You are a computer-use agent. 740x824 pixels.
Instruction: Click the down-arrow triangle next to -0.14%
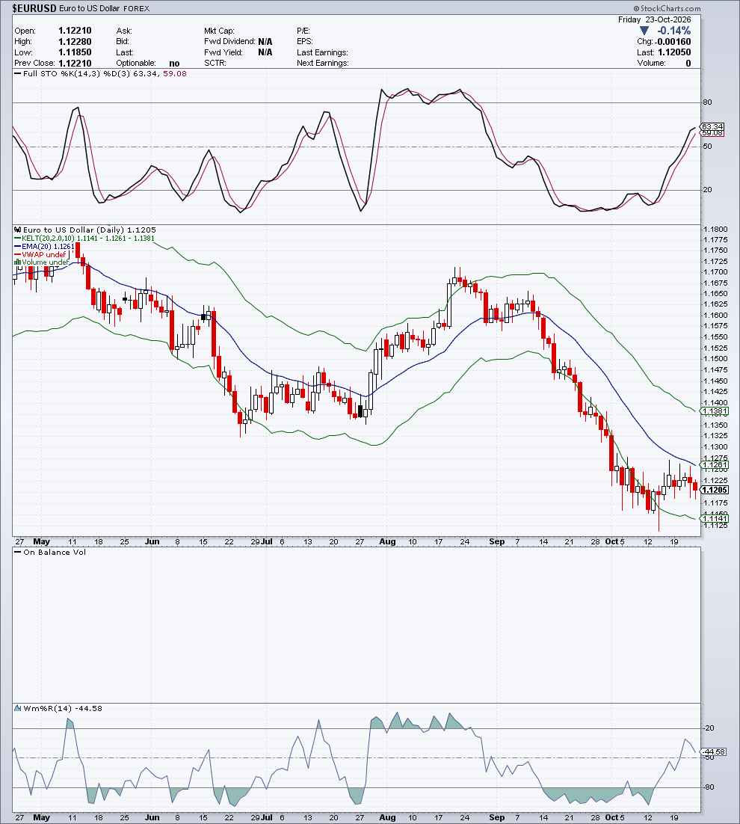[x=644, y=31]
